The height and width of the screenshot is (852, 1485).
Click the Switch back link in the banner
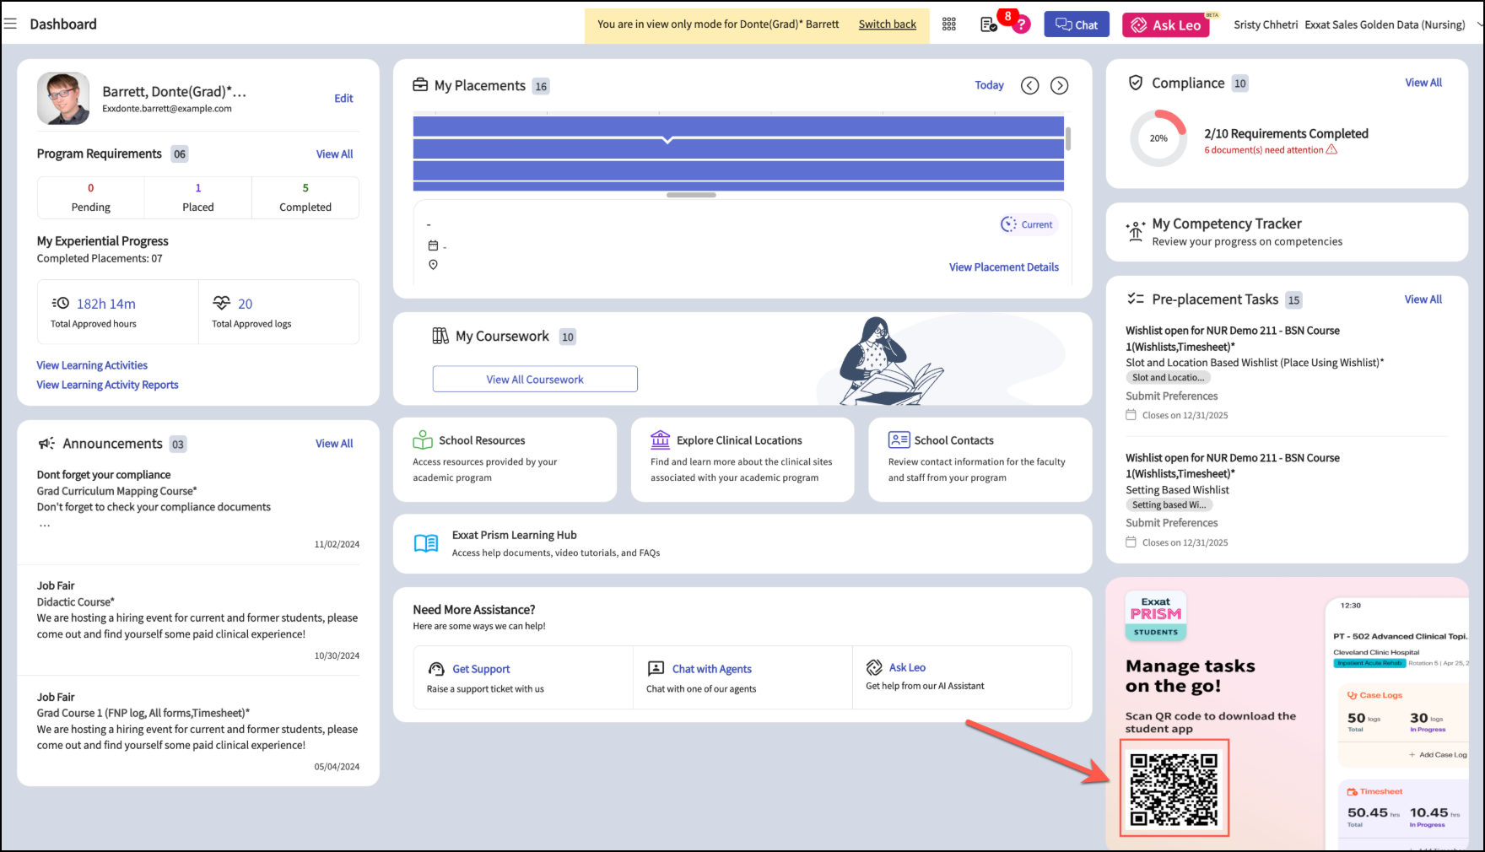[887, 24]
